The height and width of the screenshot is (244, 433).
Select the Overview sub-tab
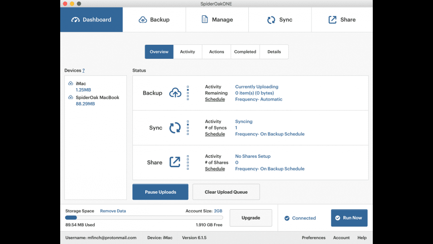pyautogui.click(x=159, y=52)
